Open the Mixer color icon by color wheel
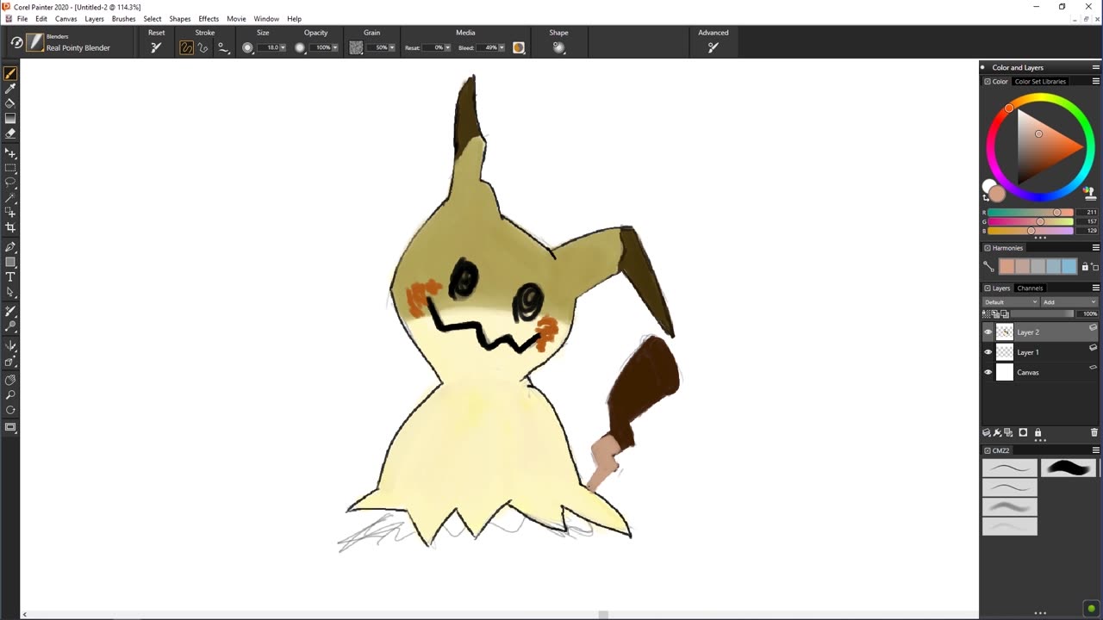1103x620 pixels. 1089,193
